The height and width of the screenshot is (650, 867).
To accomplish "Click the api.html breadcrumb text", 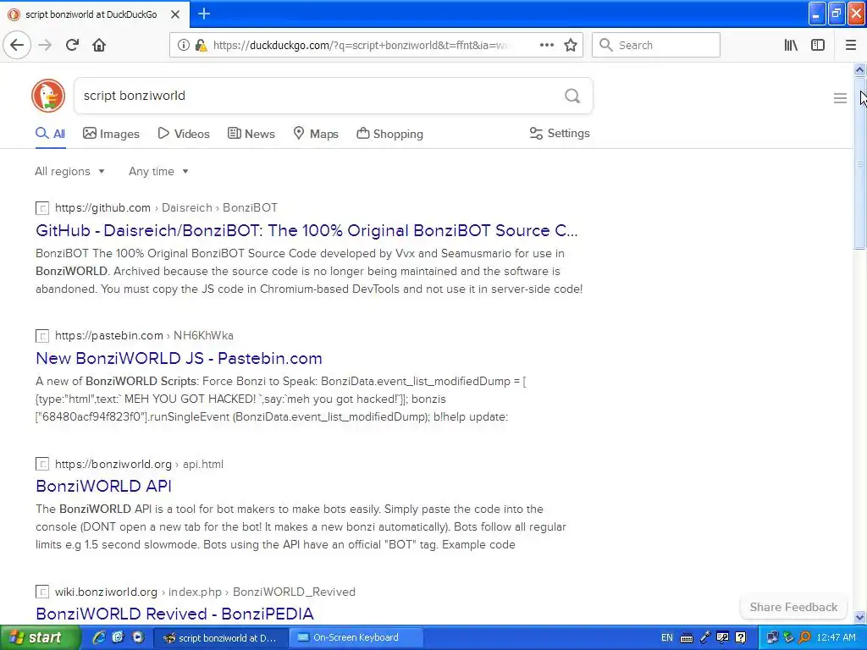I will click(203, 465).
